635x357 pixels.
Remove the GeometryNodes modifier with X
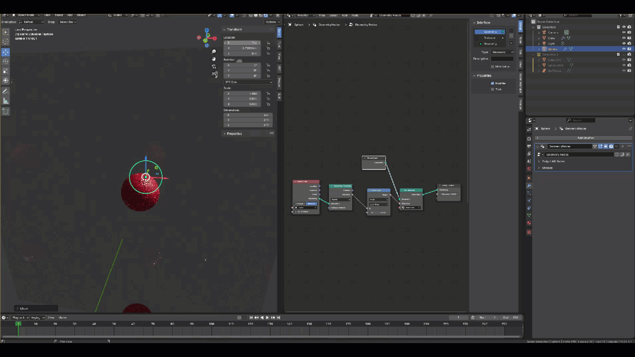coord(623,146)
